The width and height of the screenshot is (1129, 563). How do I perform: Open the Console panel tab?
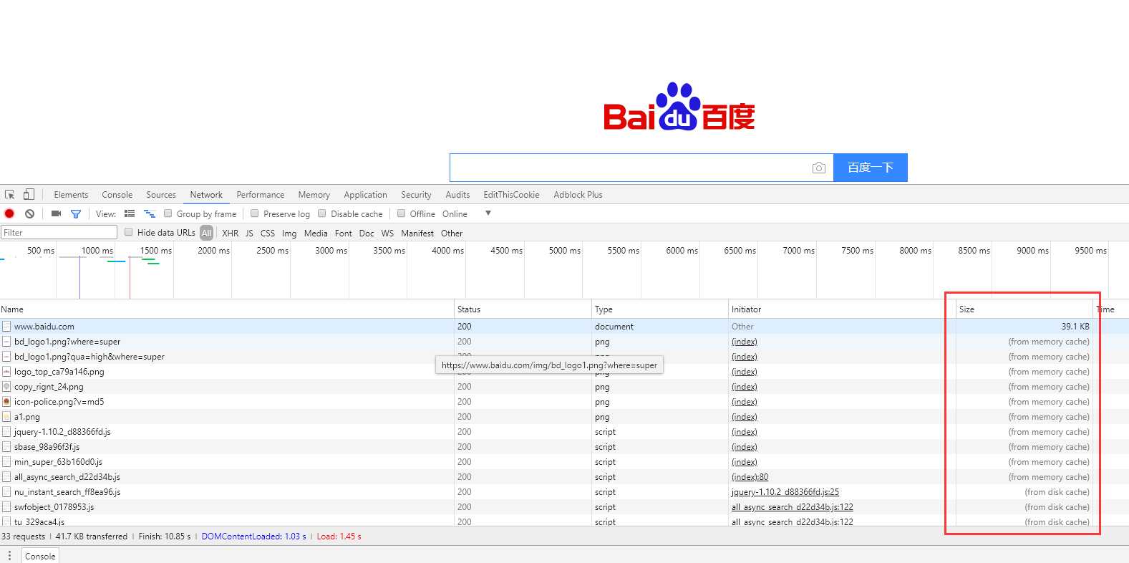click(x=117, y=195)
